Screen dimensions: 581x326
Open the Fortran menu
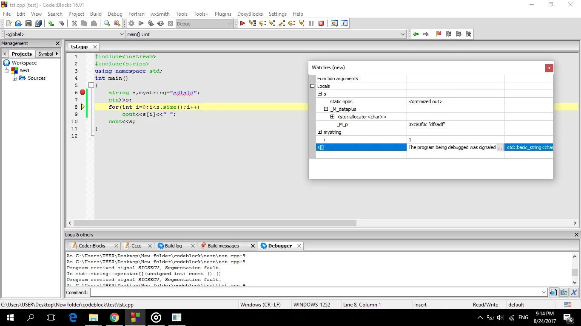(137, 14)
